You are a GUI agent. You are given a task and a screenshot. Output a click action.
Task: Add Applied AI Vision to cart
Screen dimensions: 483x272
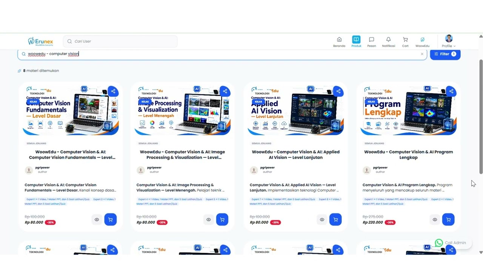click(335, 219)
